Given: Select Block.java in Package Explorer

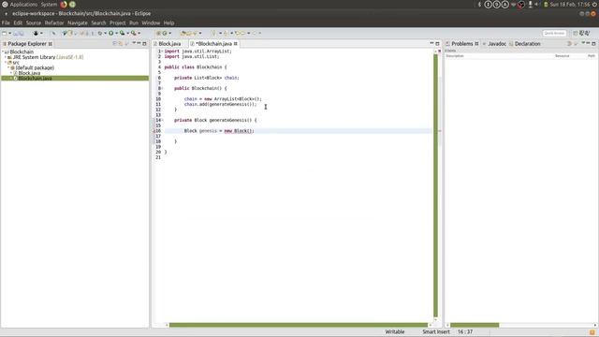Looking at the screenshot, I should [29, 73].
